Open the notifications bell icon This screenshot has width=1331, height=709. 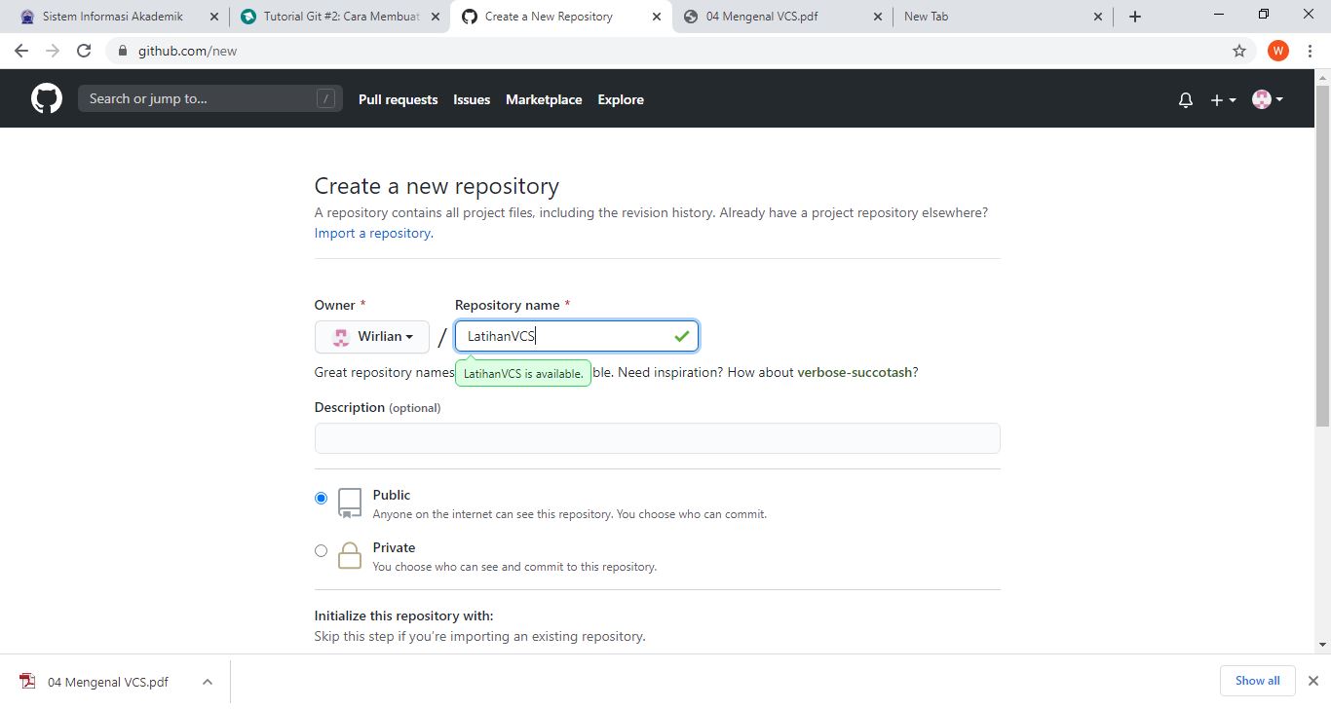(x=1185, y=99)
